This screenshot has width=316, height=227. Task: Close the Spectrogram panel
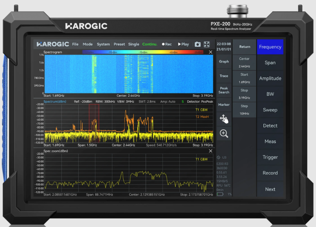pos(210,52)
